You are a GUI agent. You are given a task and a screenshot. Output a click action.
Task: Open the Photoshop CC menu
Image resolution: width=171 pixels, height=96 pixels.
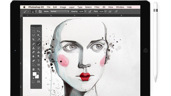coord(36,7)
